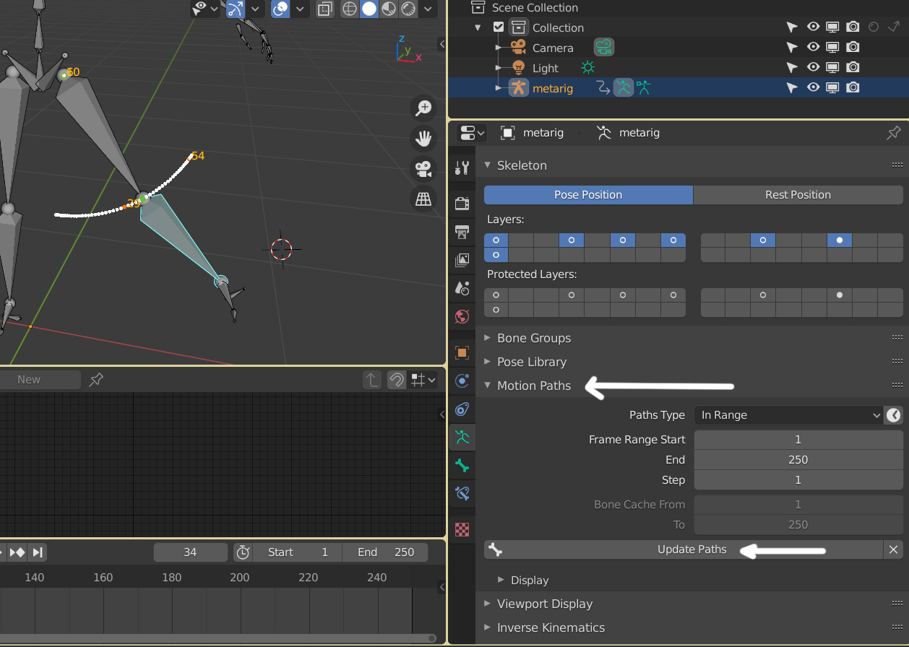Expand the Camera object in outliner
Screen dimensions: 909x647
(x=498, y=48)
